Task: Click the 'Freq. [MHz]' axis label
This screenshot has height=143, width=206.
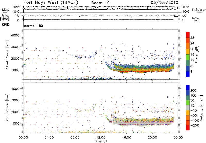Action: [x=5, y=17]
